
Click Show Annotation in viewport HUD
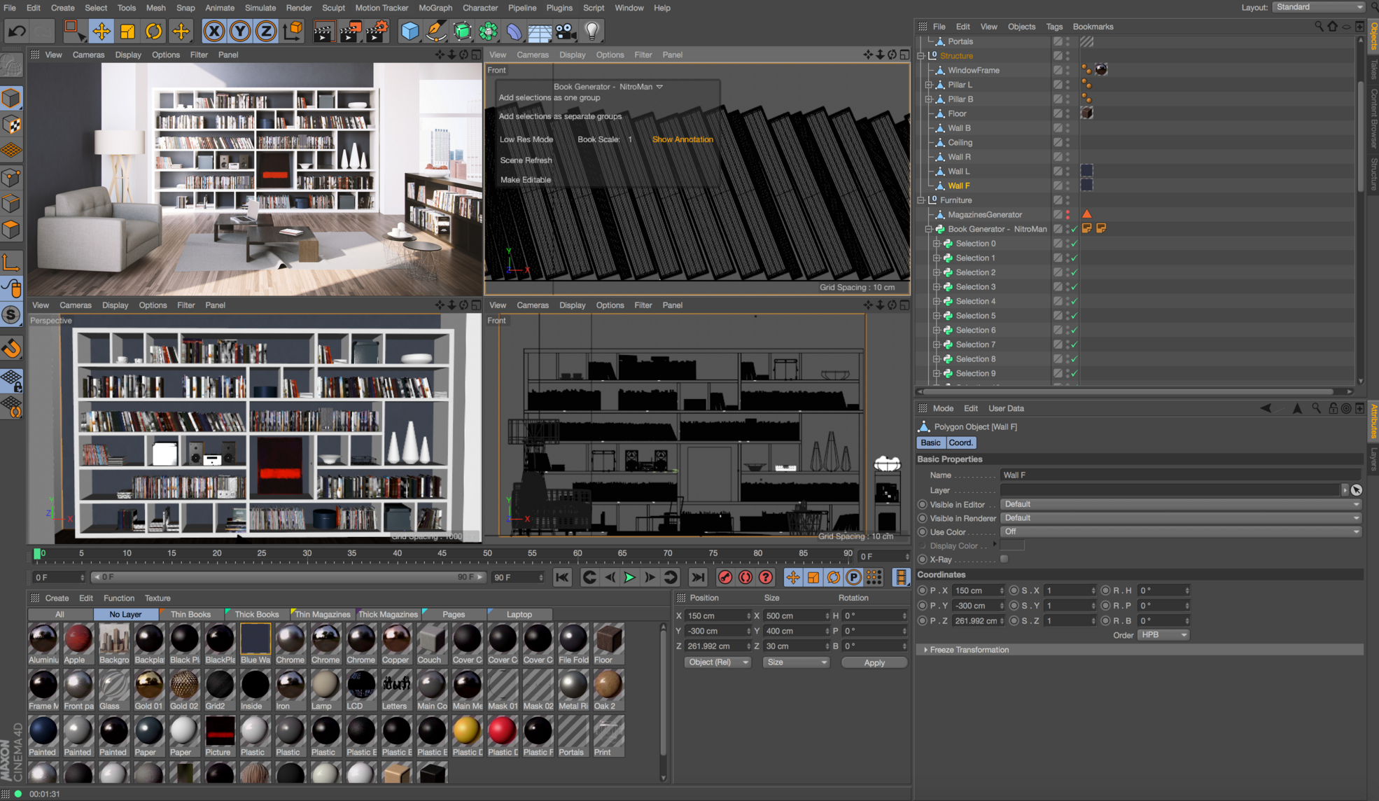click(682, 139)
